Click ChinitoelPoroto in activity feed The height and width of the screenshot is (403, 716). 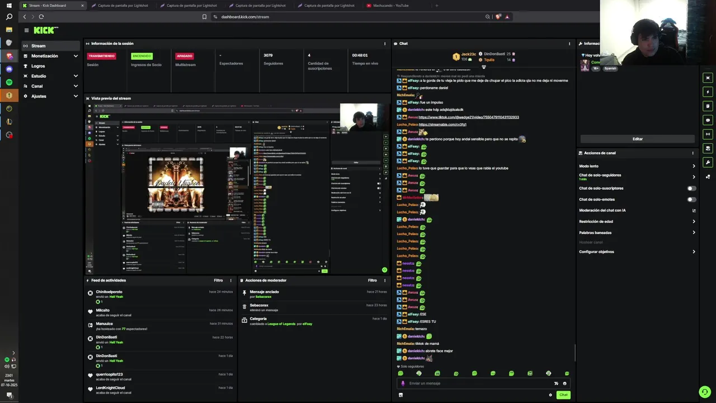click(x=109, y=292)
